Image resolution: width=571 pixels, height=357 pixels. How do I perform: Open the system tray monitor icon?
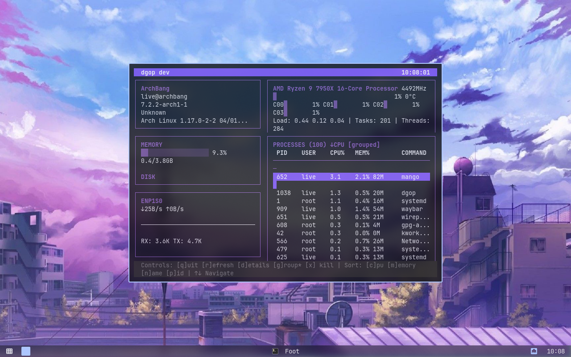coord(534,351)
